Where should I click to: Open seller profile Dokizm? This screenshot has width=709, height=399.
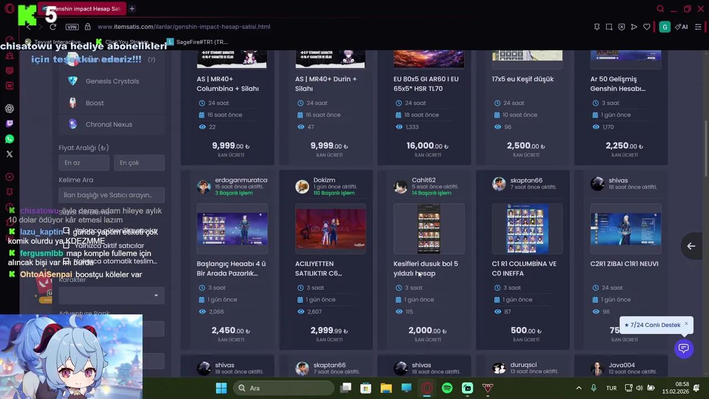324,180
